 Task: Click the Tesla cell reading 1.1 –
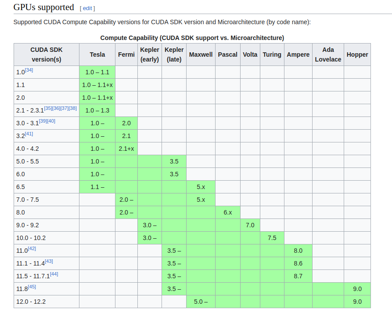(x=97, y=187)
